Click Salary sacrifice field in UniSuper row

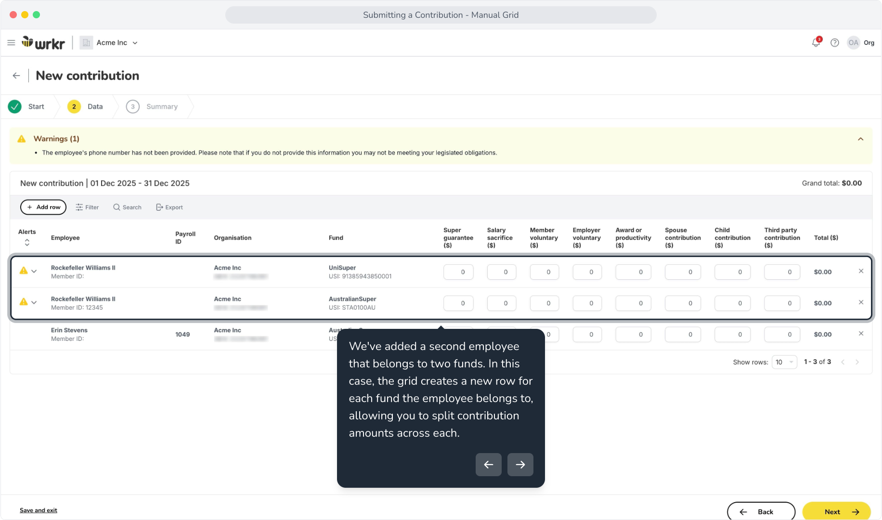pyautogui.click(x=501, y=272)
